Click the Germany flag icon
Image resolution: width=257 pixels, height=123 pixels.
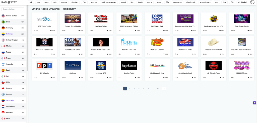pos(3,28)
